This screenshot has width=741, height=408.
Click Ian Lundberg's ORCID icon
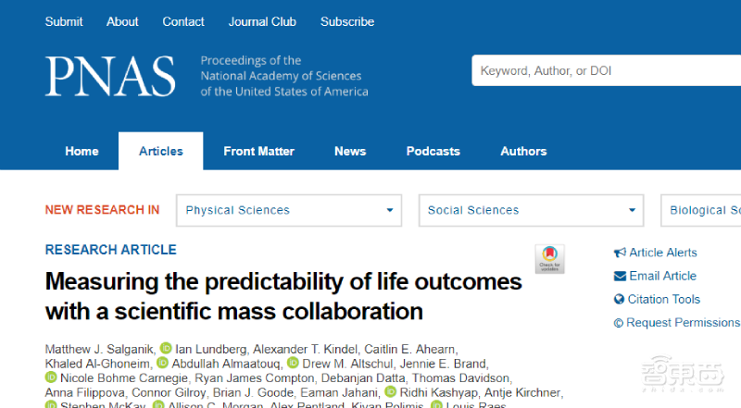pos(166,348)
